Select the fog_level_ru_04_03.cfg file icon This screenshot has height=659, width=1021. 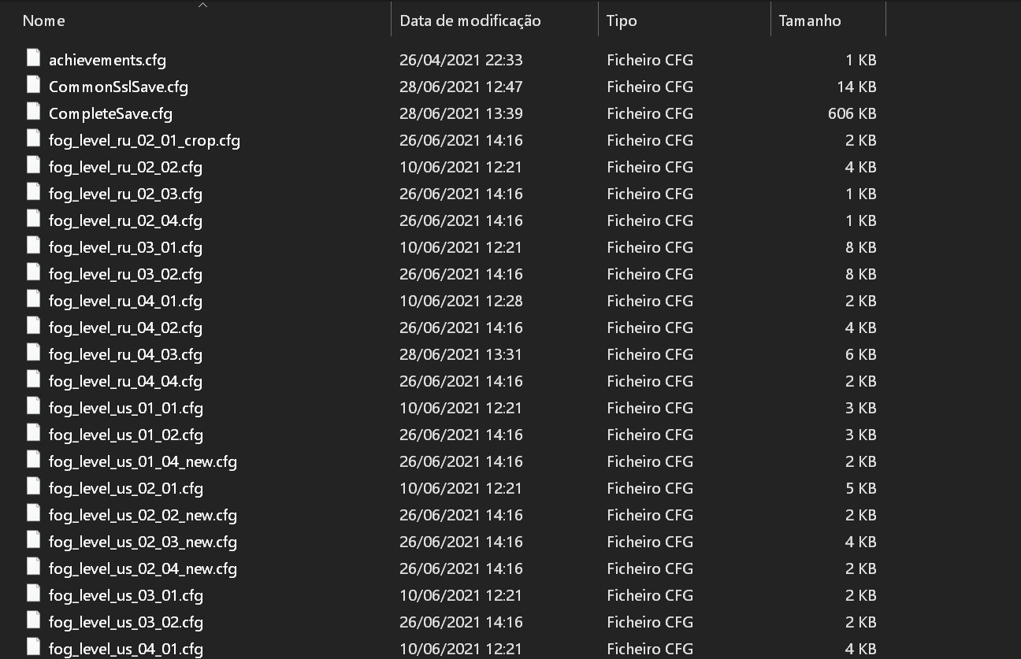(33, 354)
